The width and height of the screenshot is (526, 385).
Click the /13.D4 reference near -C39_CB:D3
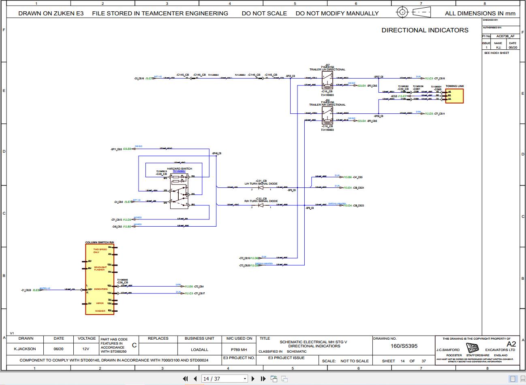pyautogui.click(x=347, y=206)
